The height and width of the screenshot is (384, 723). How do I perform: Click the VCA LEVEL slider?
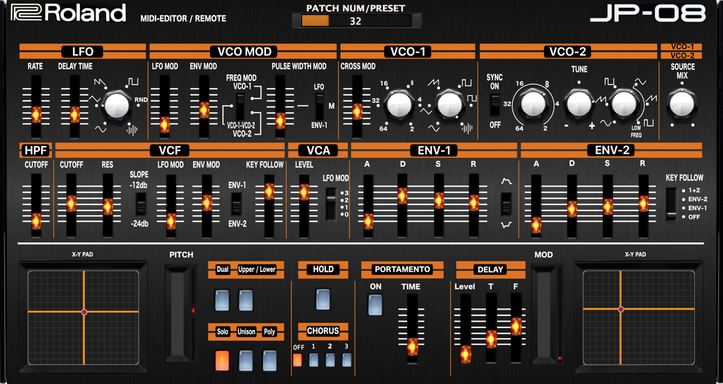[x=304, y=205]
